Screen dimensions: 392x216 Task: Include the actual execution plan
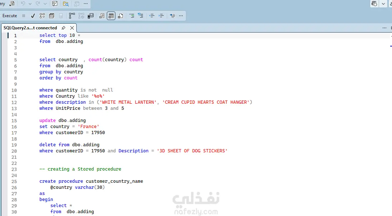pyautogui.click(x=72, y=16)
